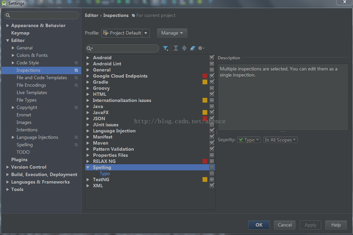
Task: Click the filter inspections funnel icon
Action: pos(165,48)
